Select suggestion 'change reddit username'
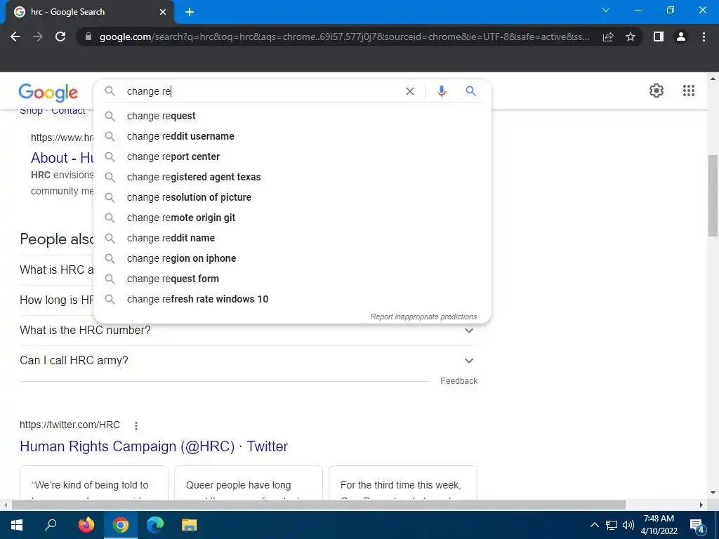 point(292,136)
